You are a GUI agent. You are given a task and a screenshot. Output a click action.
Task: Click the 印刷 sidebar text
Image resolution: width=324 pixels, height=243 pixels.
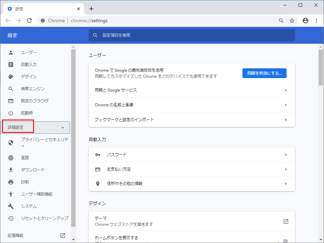click(x=25, y=182)
